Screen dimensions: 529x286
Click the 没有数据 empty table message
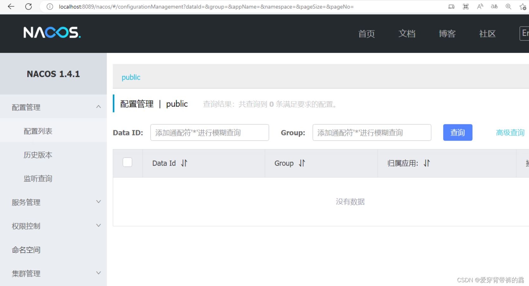[350, 202]
